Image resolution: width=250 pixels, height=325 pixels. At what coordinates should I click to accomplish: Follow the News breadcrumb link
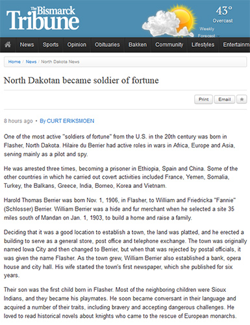click(x=31, y=62)
